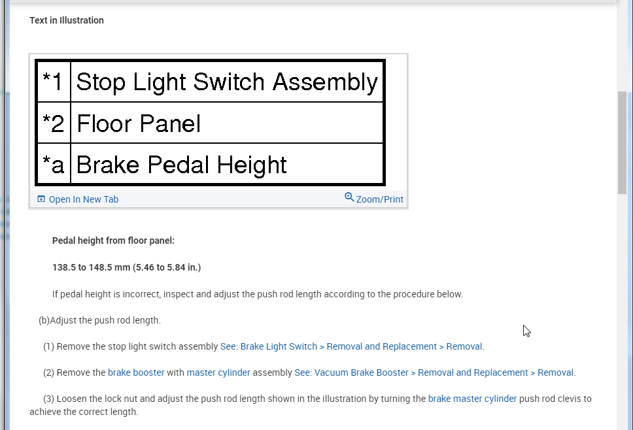633x430 pixels.
Task: Click Removal and Replacement in the Brake Light Switch reference
Action: click(x=382, y=346)
